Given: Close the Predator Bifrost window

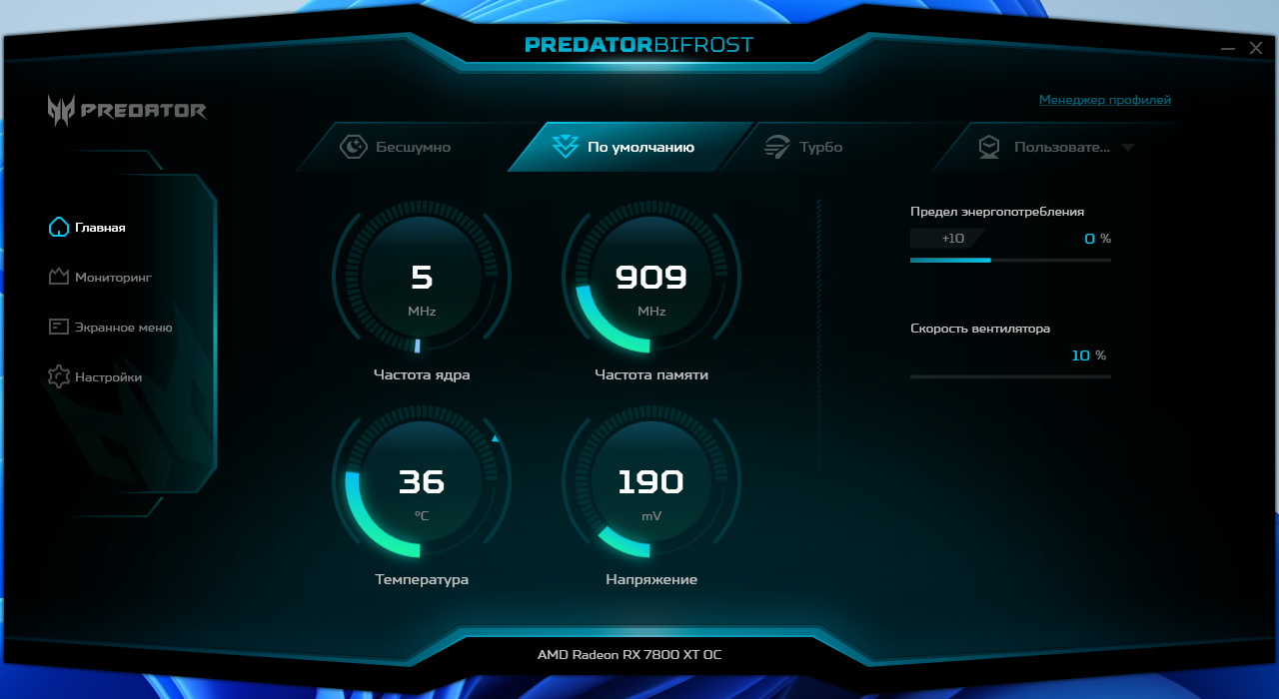Looking at the screenshot, I should [1256, 48].
